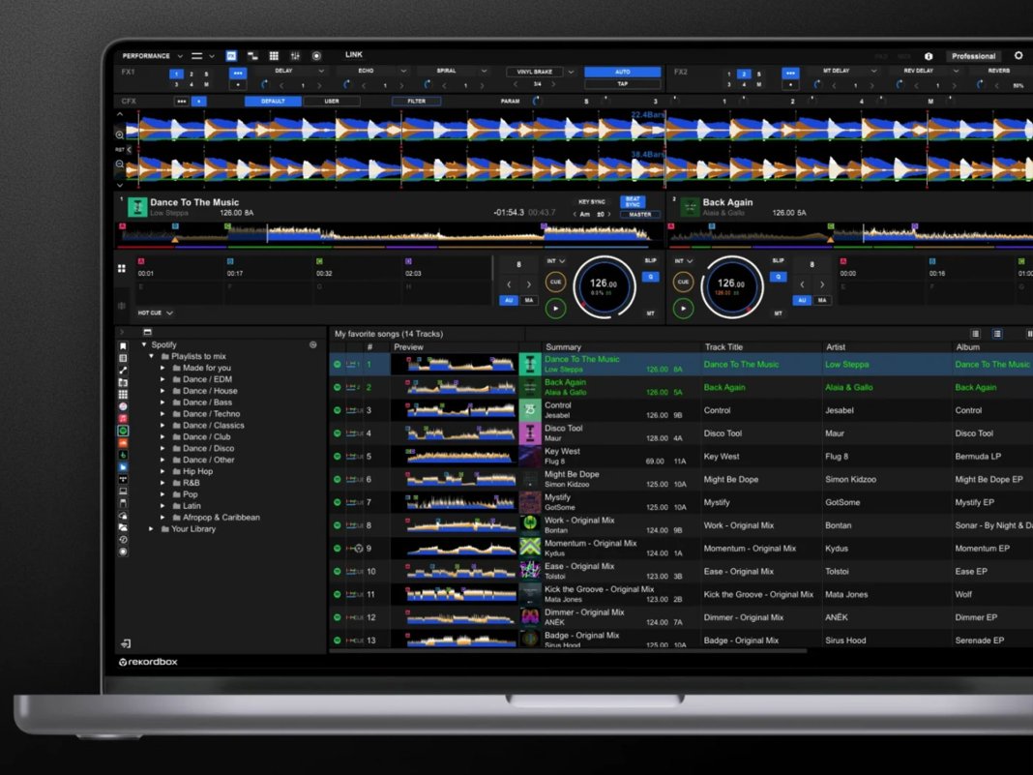Open the HOT CUE pad mode dropdown
This screenshot has width=1033, height=775.
(x=155, y=313)
